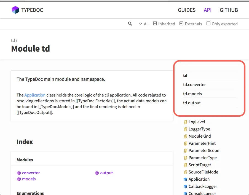Click the TypeDoc cube logo
The height and width of the screenshot is (195, 249).
click(15, 10)
